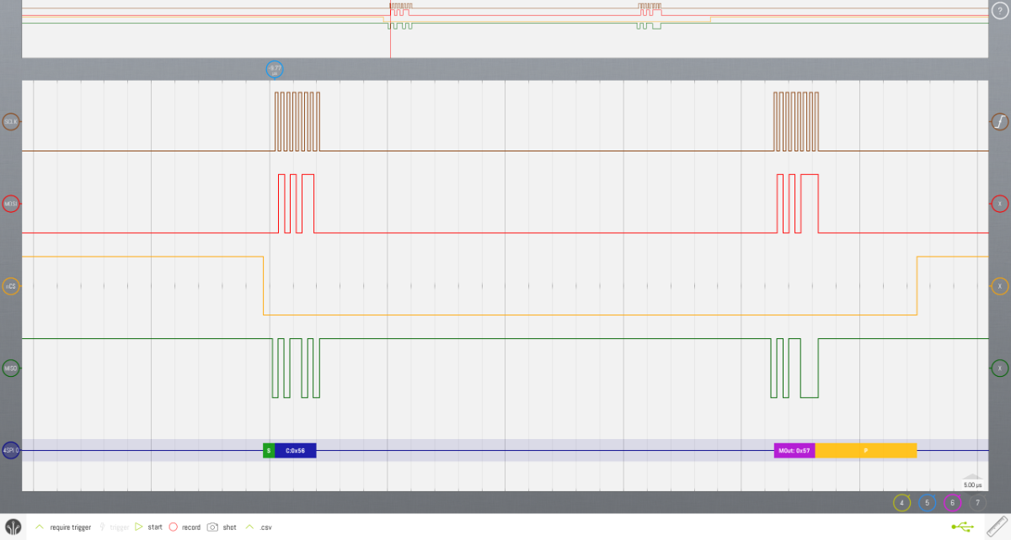
Task: Enable digital channel 7
Action: [977, 503]
